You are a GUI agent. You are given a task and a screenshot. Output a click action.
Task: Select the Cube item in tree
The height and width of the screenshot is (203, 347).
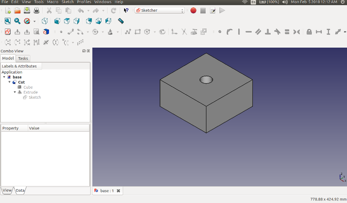tap(28, 87)
